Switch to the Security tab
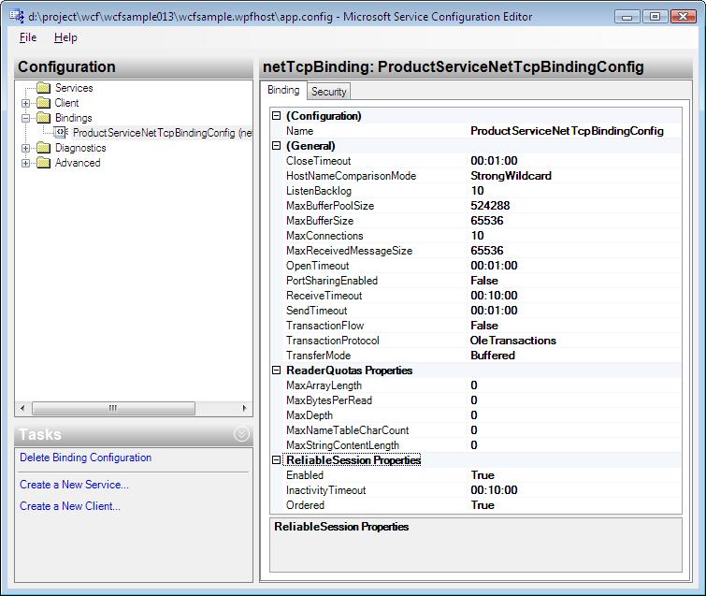The height and width of the screenshot is (596, 706). [x=328, y=92]
